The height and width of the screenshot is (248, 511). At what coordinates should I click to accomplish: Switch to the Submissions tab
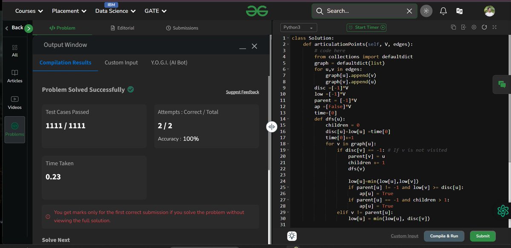(182, 28)
